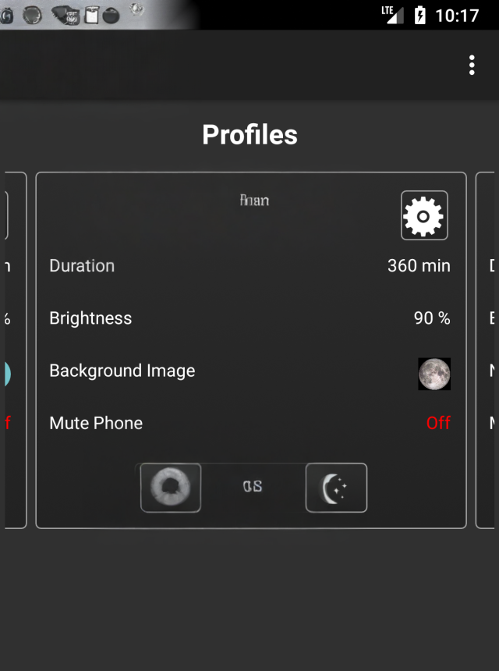Tap the LTE signal indicator
Screen dimensions: 499x671
pyautogui.click(x=392, y=14)
